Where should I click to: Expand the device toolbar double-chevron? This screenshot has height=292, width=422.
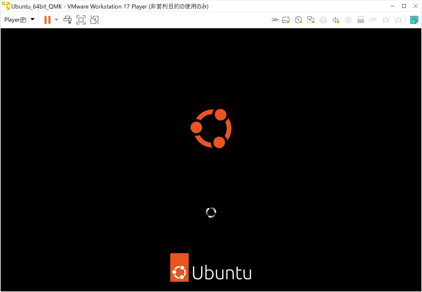[275, 20]
